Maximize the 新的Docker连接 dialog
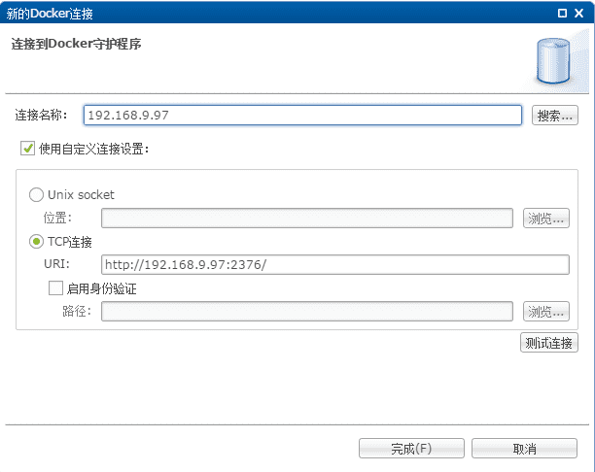 coord(562,14)
